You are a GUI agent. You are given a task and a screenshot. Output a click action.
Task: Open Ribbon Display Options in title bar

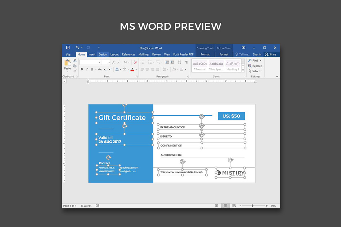[243, 48]
